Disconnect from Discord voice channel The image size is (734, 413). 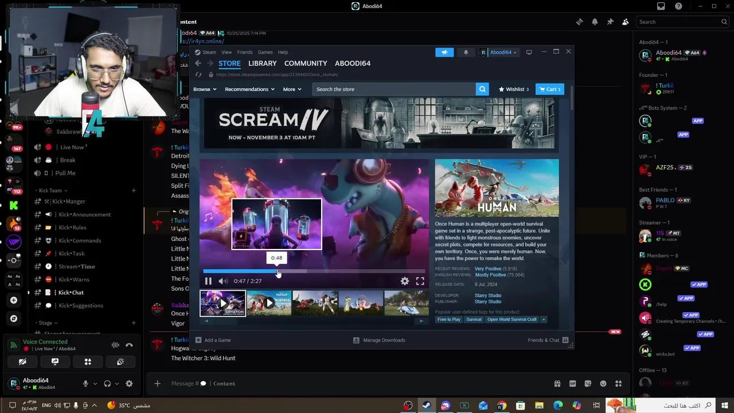[x=129, y=345]
